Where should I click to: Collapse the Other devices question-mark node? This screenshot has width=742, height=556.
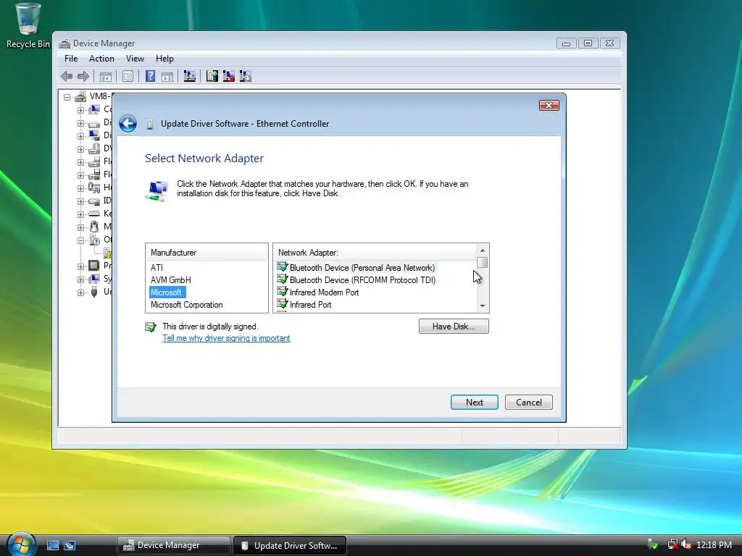[x=80, y=240]
